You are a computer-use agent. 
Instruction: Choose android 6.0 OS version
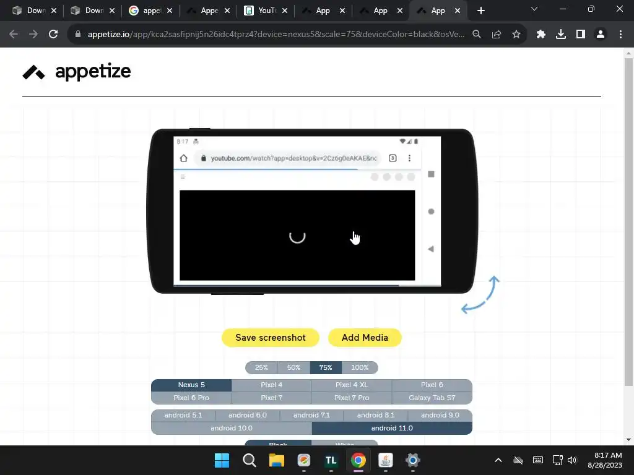(x=248, y=415)
